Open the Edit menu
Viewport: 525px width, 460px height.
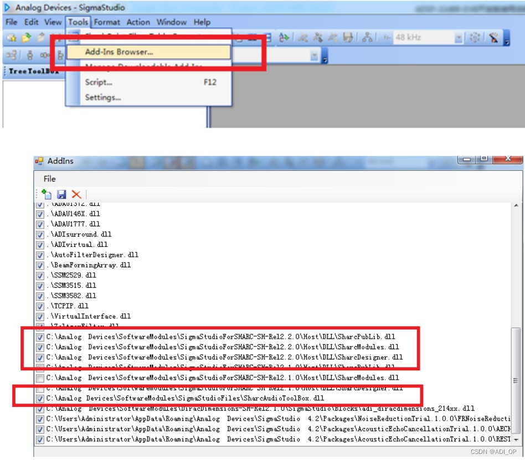coord(31,22)
